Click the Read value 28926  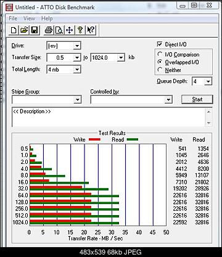pos(202,189)
